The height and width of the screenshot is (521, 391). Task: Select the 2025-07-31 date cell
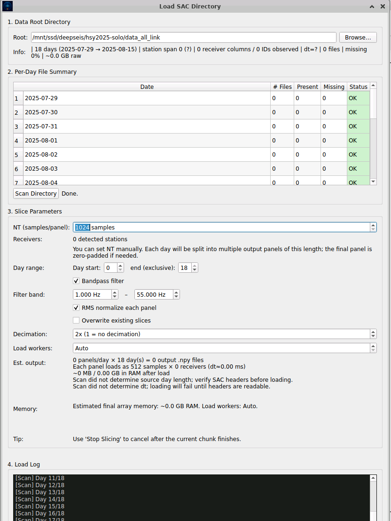[147, 126]
